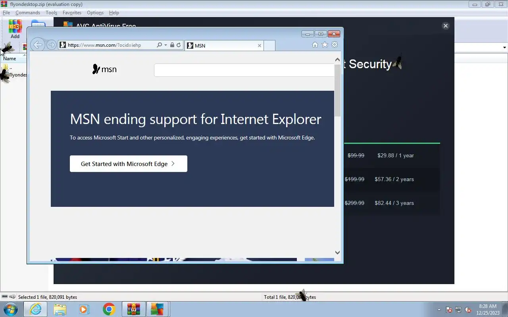Show hidden tray icons arrow
The image size is (508, 317).
point(439,310)
